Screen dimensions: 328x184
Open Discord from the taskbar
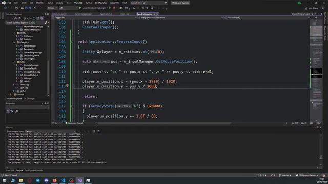(46, 180)
